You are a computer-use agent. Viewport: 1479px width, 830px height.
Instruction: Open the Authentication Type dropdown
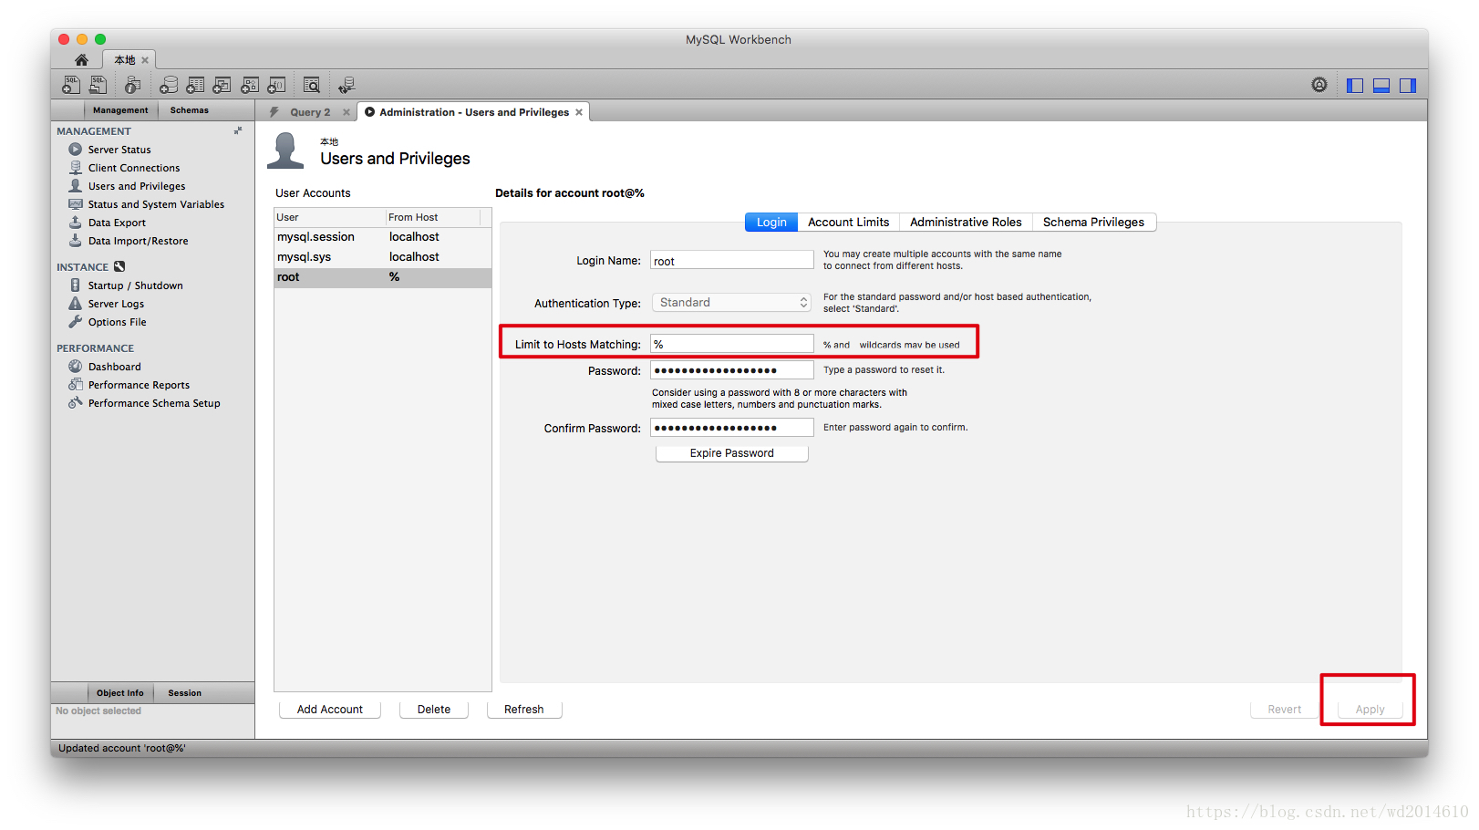click(x=731, y=303)
